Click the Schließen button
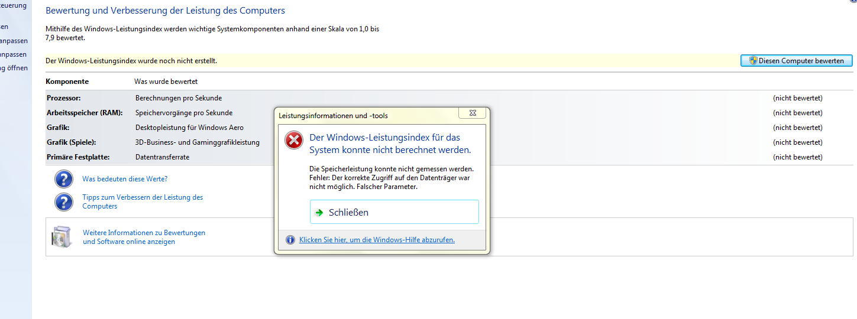 point(394,212)
